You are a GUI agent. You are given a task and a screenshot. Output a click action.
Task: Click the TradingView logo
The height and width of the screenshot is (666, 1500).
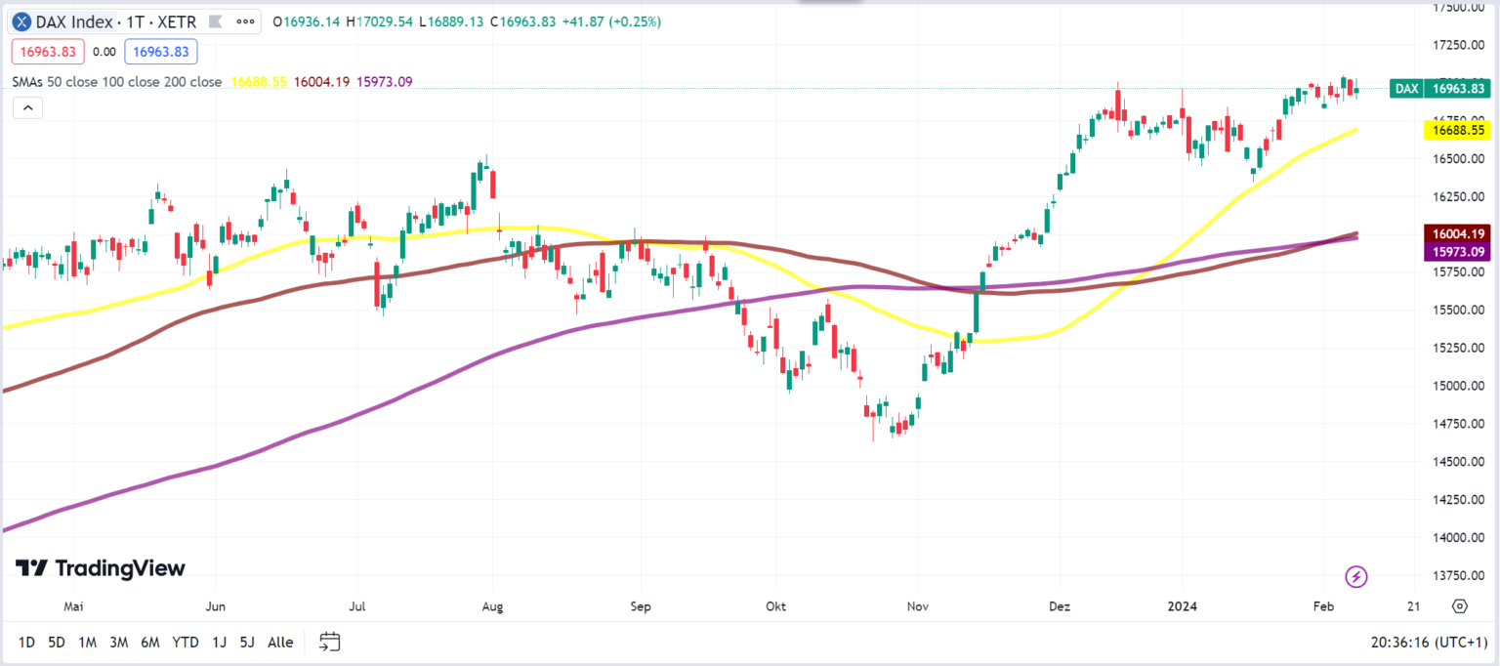point(98,567)
